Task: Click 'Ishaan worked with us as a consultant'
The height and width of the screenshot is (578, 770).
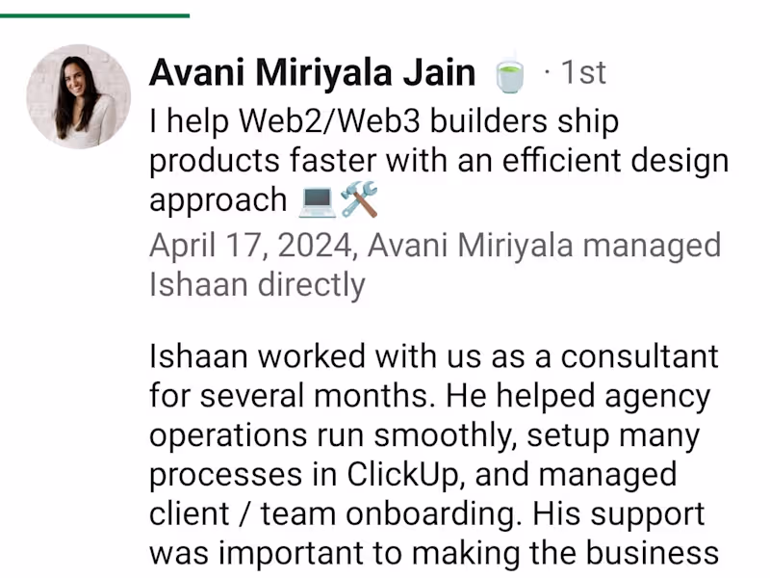Action: pos(434,355)
